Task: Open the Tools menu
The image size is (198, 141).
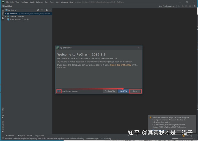Action: tap(52, 2)
